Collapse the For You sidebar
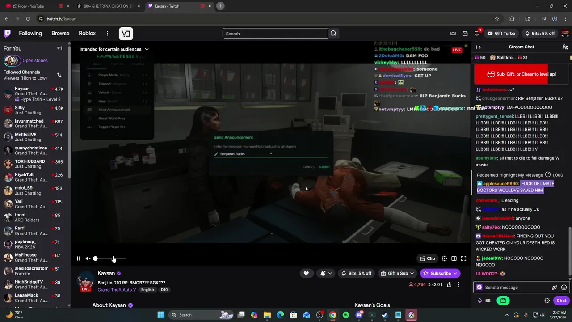The image size is (572, 322). [59, 48]
